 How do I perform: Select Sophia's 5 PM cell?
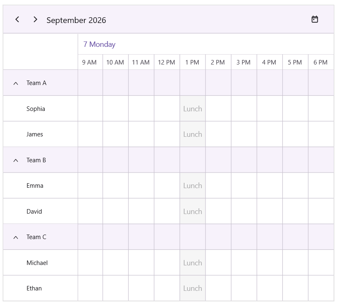coord(295,108)
